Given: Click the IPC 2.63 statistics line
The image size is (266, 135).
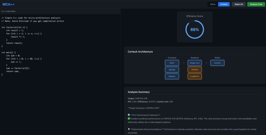Looking at the screenshot, I should click(150, 102).
